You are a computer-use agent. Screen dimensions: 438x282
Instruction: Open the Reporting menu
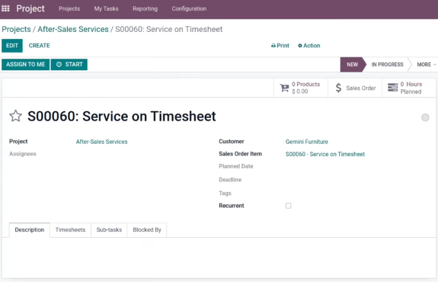[145, 9]
